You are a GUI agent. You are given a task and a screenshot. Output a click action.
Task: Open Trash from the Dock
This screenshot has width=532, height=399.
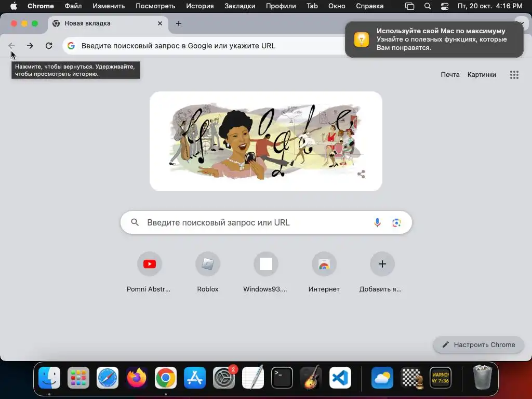483,377
